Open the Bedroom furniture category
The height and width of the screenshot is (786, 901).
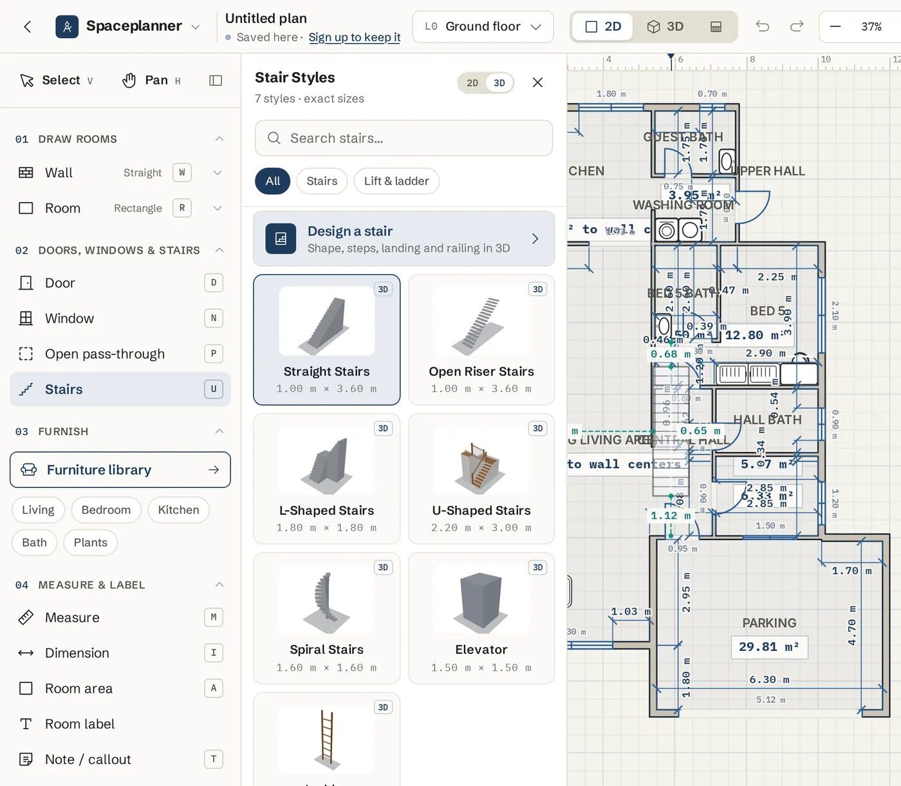click(x=106, y=510)
